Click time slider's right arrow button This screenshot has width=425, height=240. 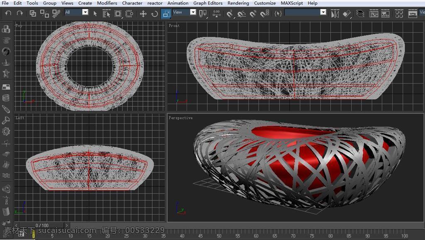click(67, 225)
